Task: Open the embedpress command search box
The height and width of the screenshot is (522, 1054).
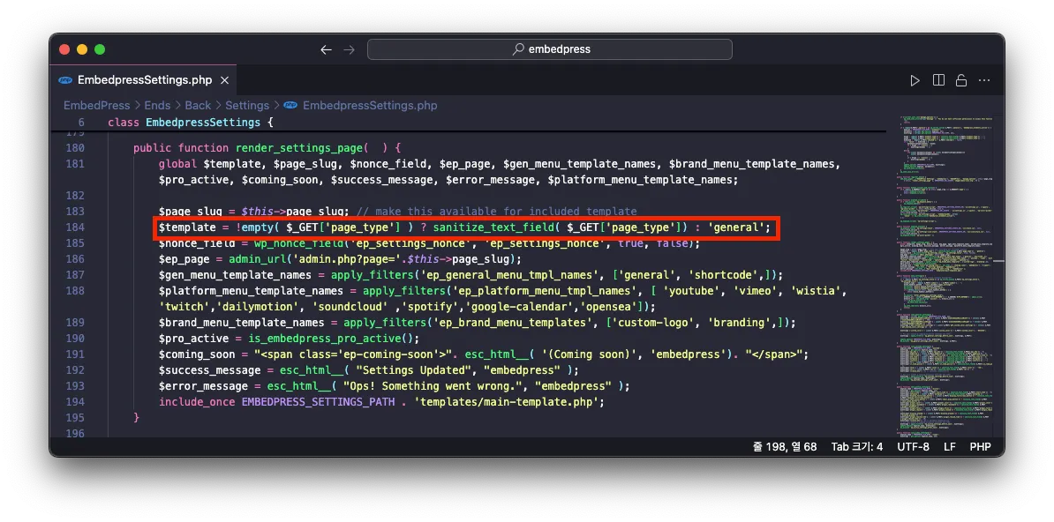Action: [x=549, y=49]
